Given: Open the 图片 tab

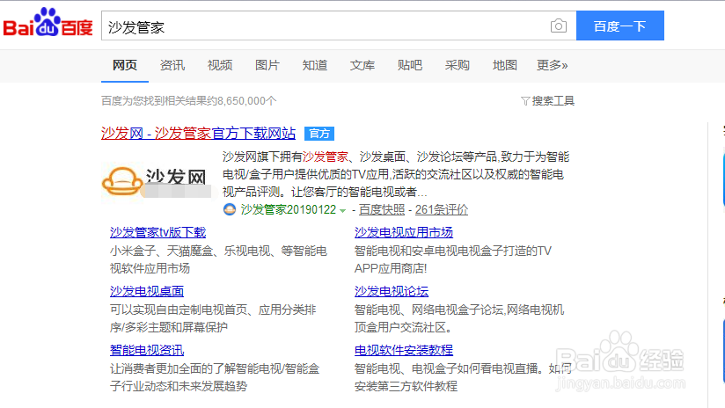Looking at the screenshot, I should pyautogui.click(x=267, y=65).
